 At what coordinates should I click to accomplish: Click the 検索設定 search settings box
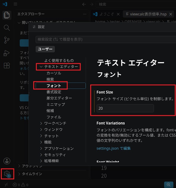106,40
